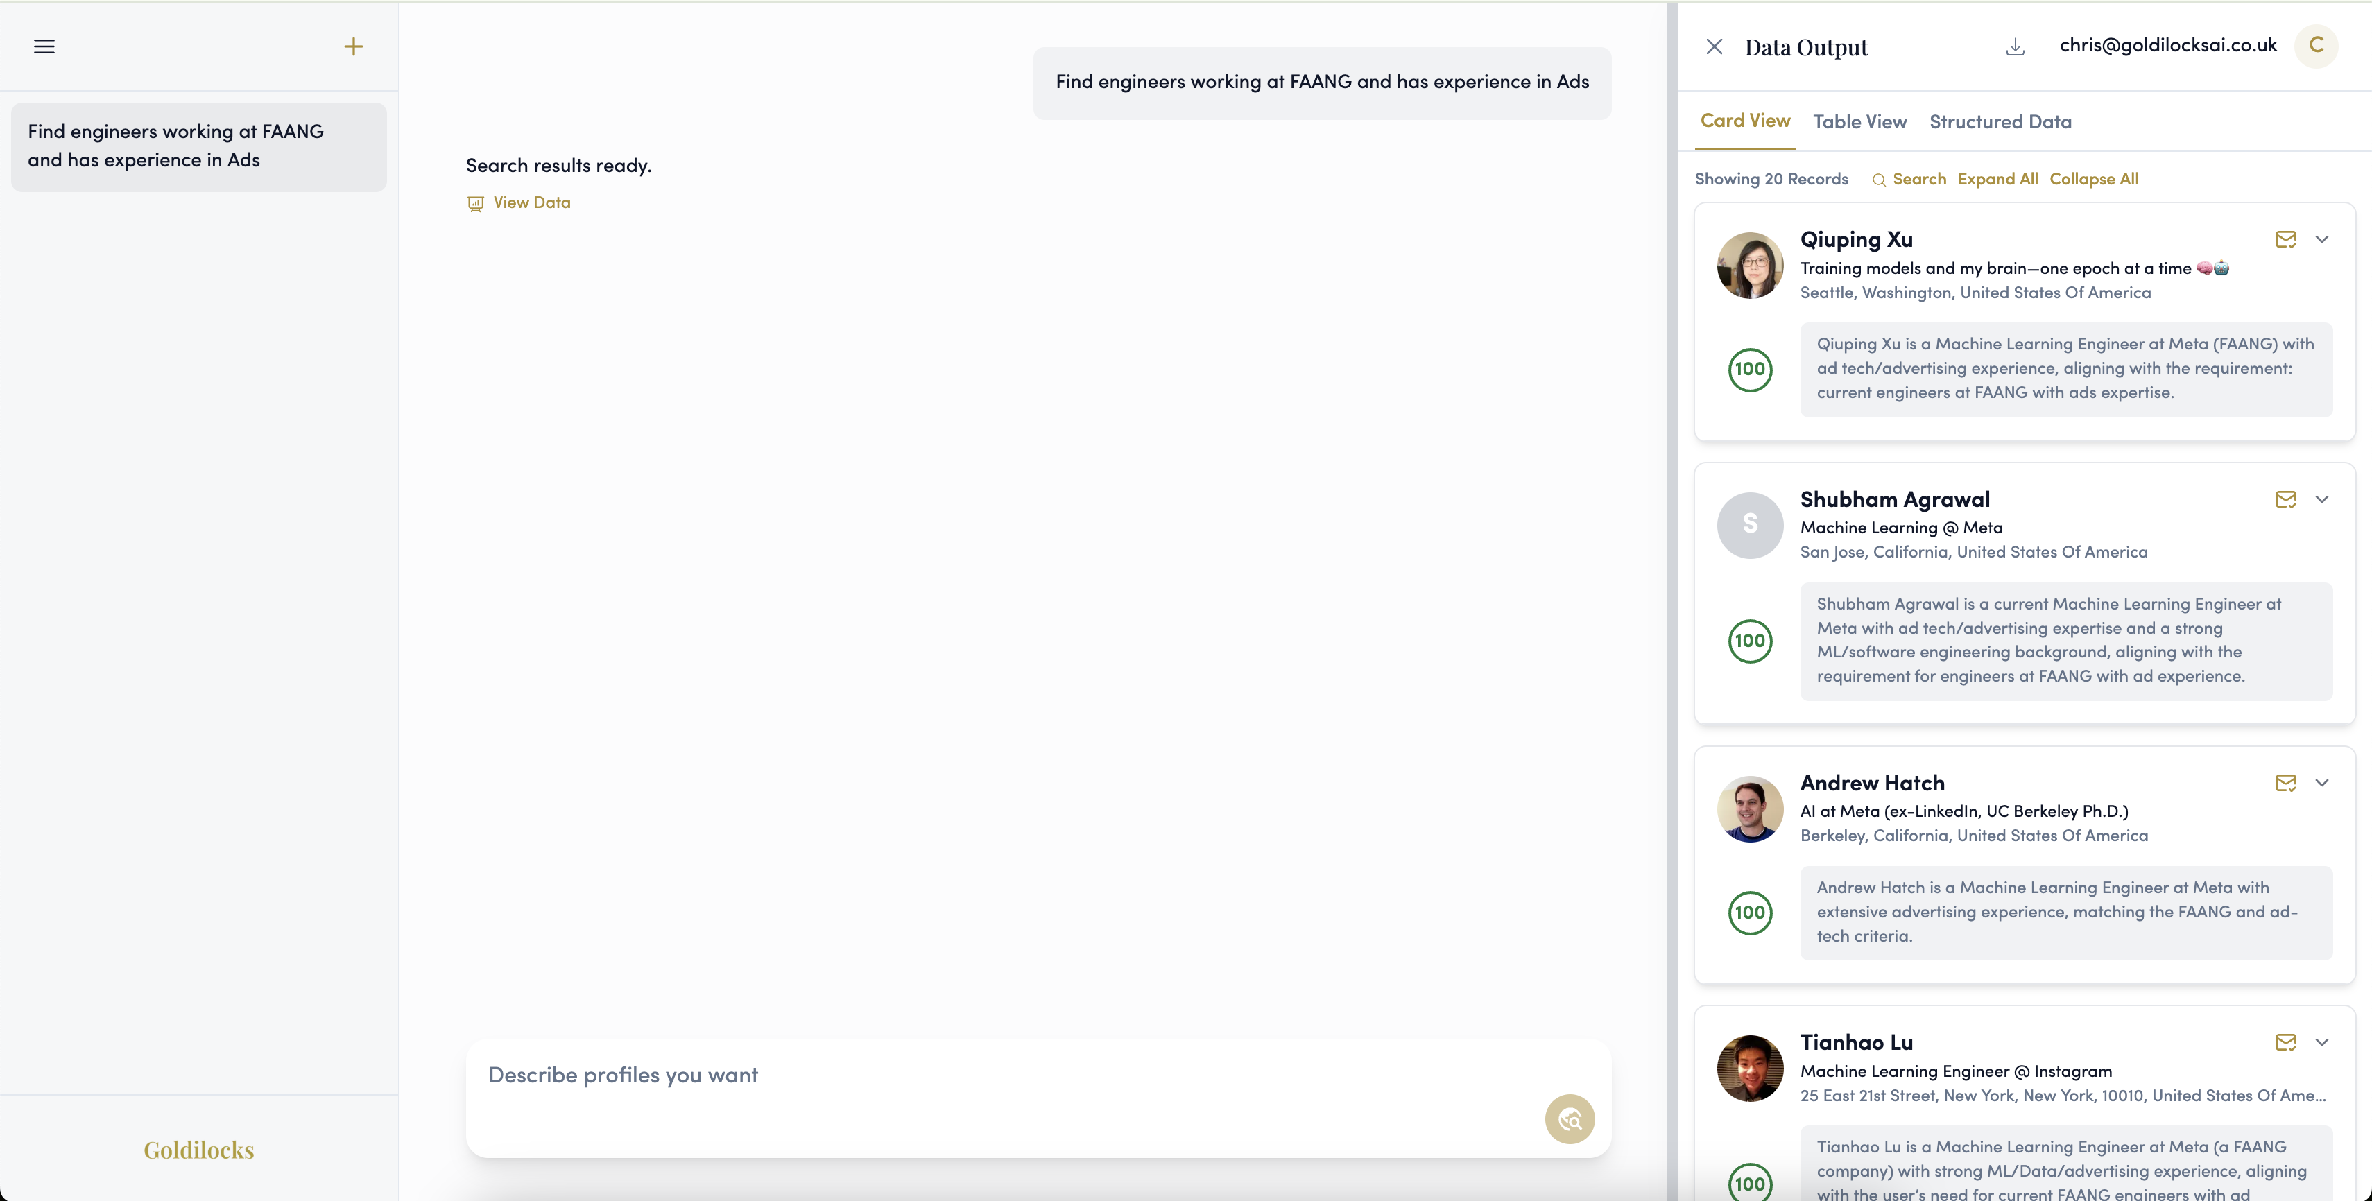Viewport: 2372px width, 1201px height.
Task: Email Tianhao Lu via envelope icon
Action: 2285,1042
